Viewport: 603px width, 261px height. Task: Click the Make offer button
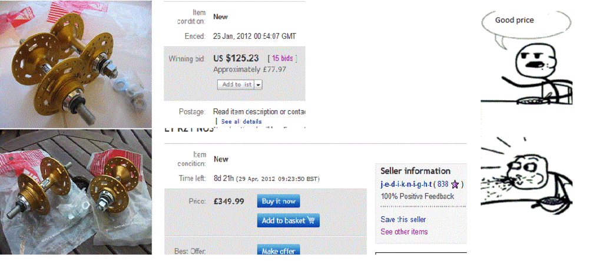279,250
